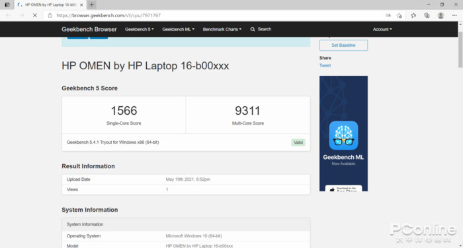
Task: Select the Microsoft Windows 10 value
Action: 194,236
